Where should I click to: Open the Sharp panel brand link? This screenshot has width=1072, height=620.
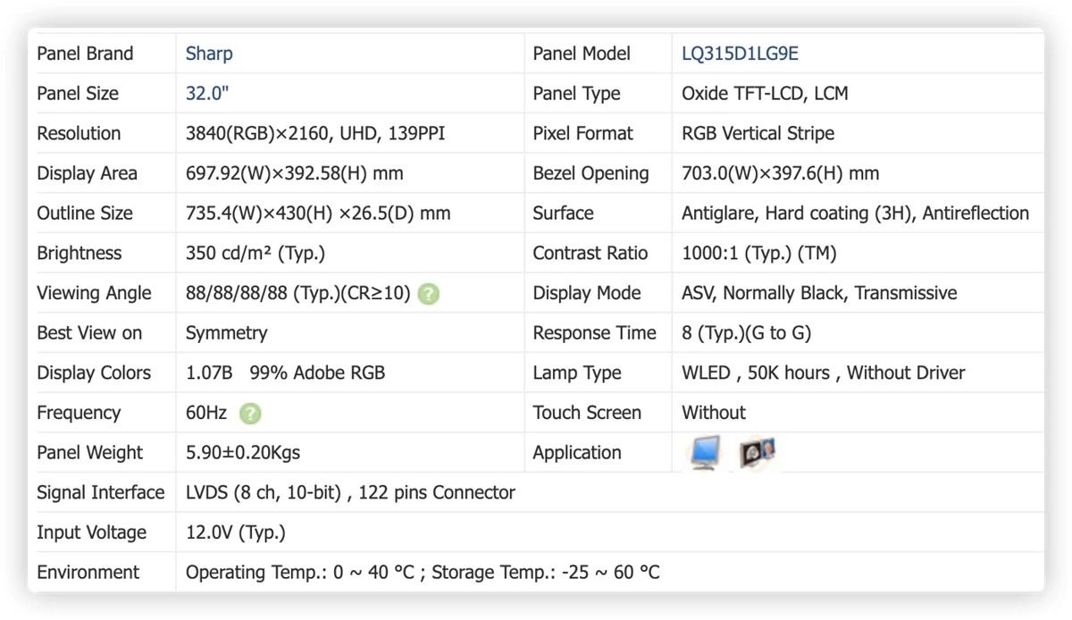(x=209, y=54)
